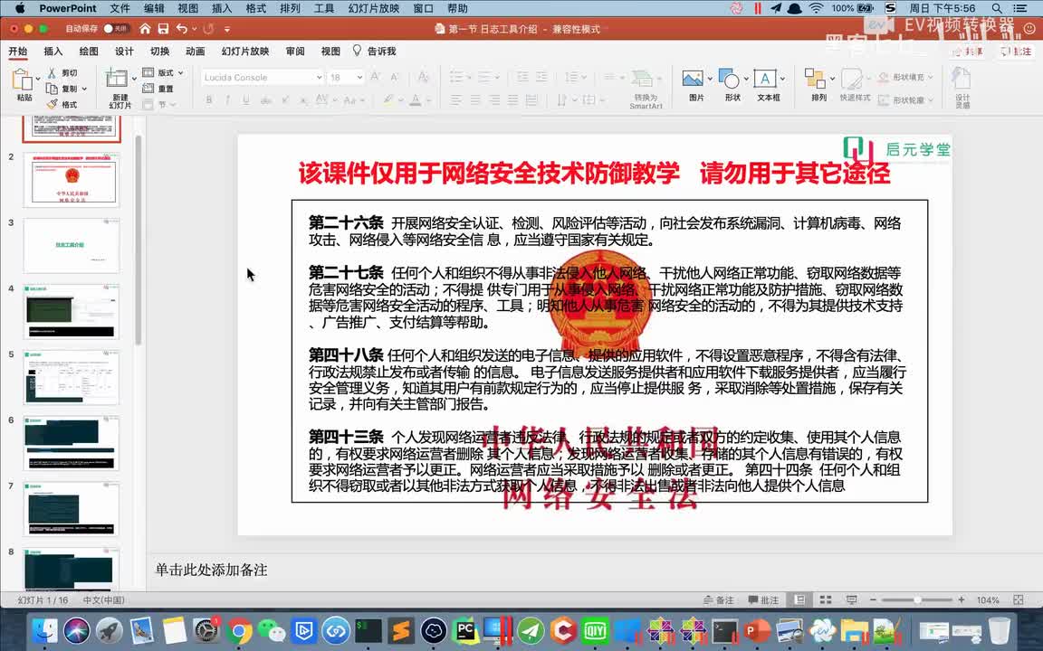Image resolution: width=1043 pixels, height=651 pixels.
Task: Click the text highlight color pen
Action: 388,100
